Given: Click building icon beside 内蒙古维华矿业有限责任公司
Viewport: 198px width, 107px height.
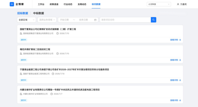Looking at the screenshot, I should 21,94.
